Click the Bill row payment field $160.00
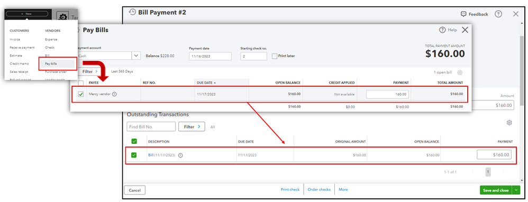This screenshot has height=202, width=528. (x=494, y=155)
